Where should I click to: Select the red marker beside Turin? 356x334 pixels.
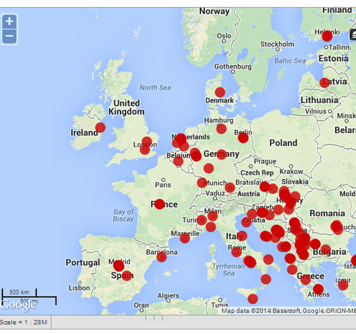click(202, 220)
